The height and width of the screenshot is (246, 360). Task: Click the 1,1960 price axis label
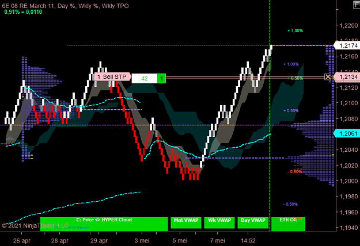click(348, 212)
